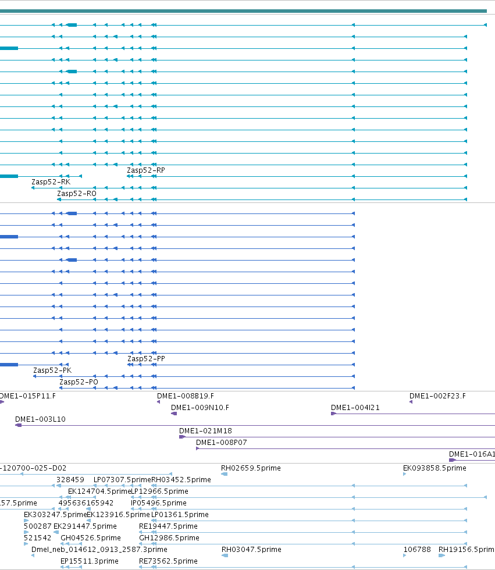Click the GH04526.5prime EST label
The width and height of the screenshot is (495, 570).
point(91,538)
